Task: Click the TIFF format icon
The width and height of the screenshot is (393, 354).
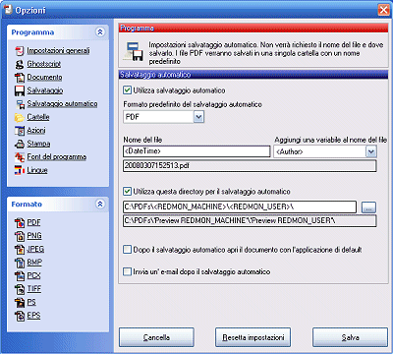Action: [20, 289]
